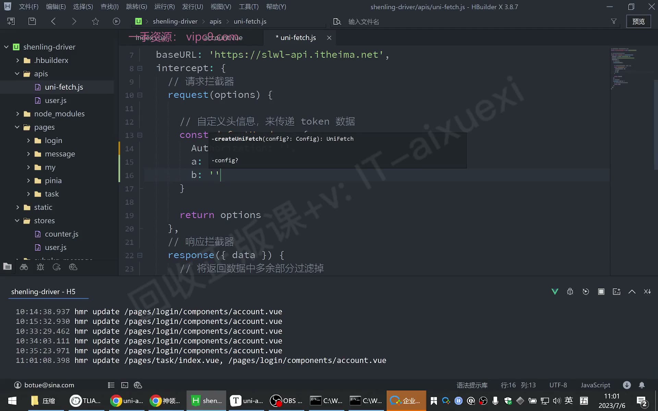Fold the response block at line 22
This screenshot has width=658, height=411.
140,255
